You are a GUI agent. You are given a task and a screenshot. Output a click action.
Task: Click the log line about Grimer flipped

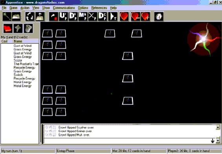(75, 131)
